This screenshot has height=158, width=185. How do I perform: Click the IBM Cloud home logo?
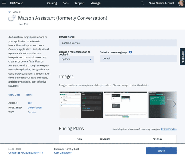point(16,3)
